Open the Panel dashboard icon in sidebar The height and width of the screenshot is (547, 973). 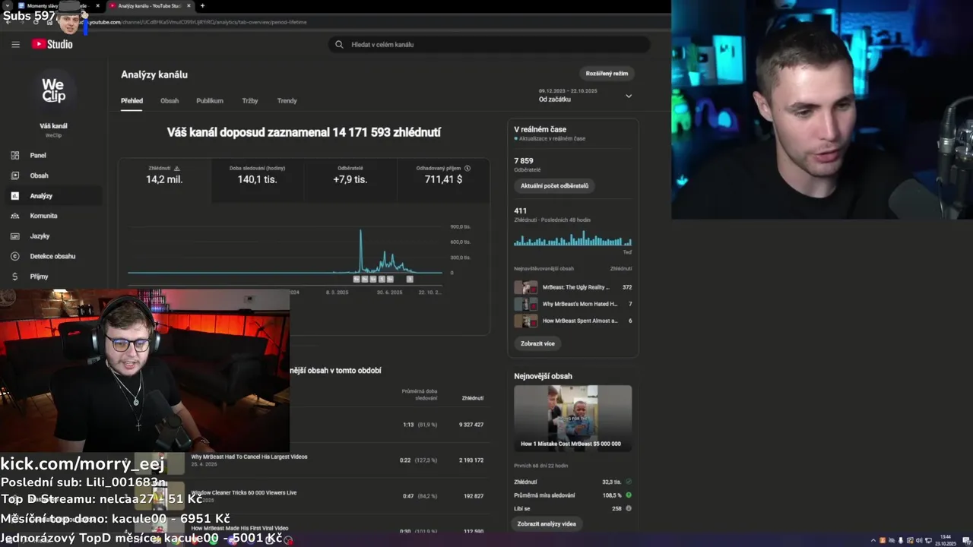pyautogui.click(x=15, y=155)
